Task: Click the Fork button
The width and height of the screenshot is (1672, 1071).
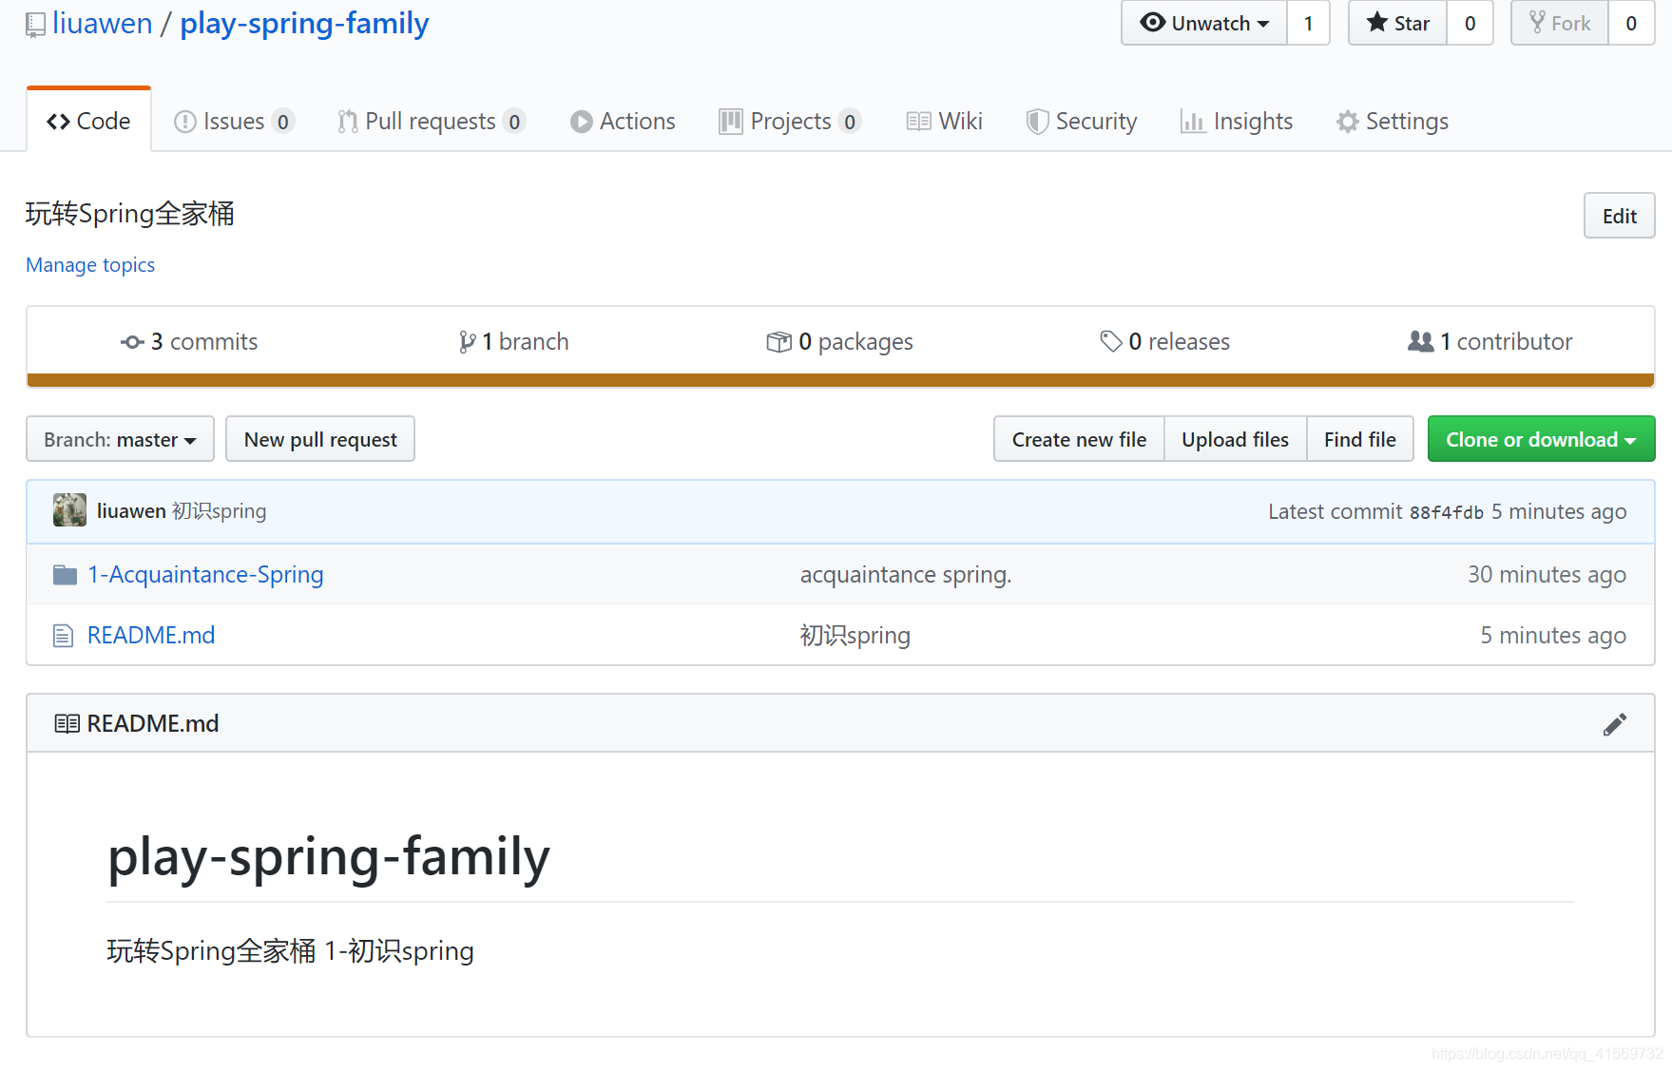Action: (1559, 23)
